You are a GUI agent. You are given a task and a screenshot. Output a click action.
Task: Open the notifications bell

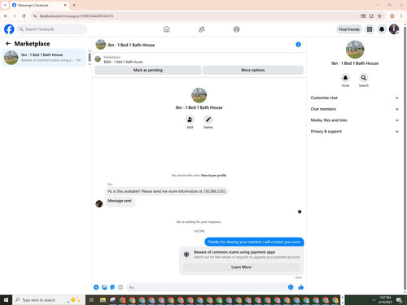382,29
